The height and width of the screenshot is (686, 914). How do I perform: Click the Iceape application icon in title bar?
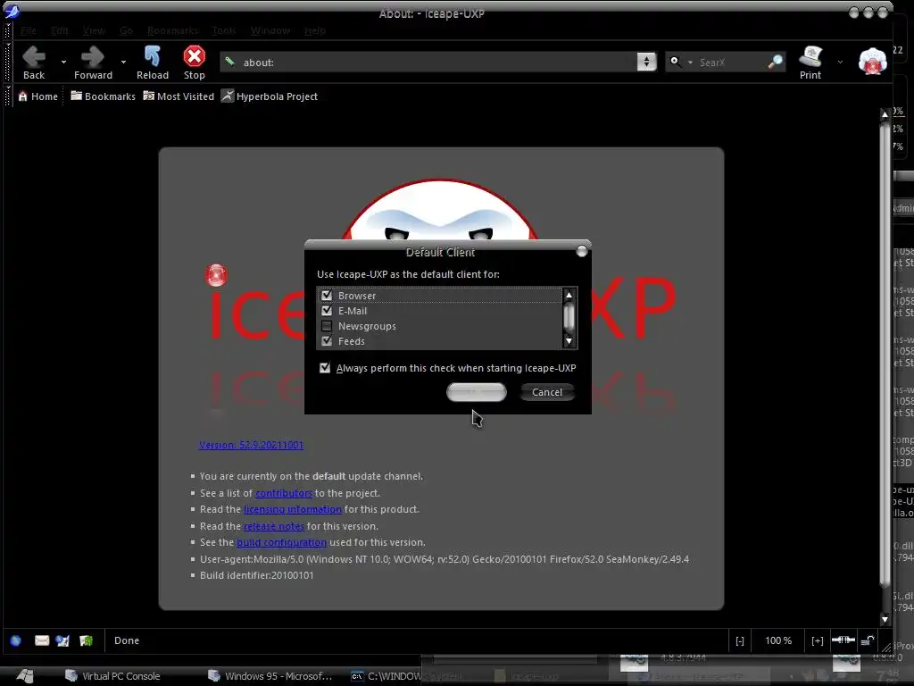12,11
